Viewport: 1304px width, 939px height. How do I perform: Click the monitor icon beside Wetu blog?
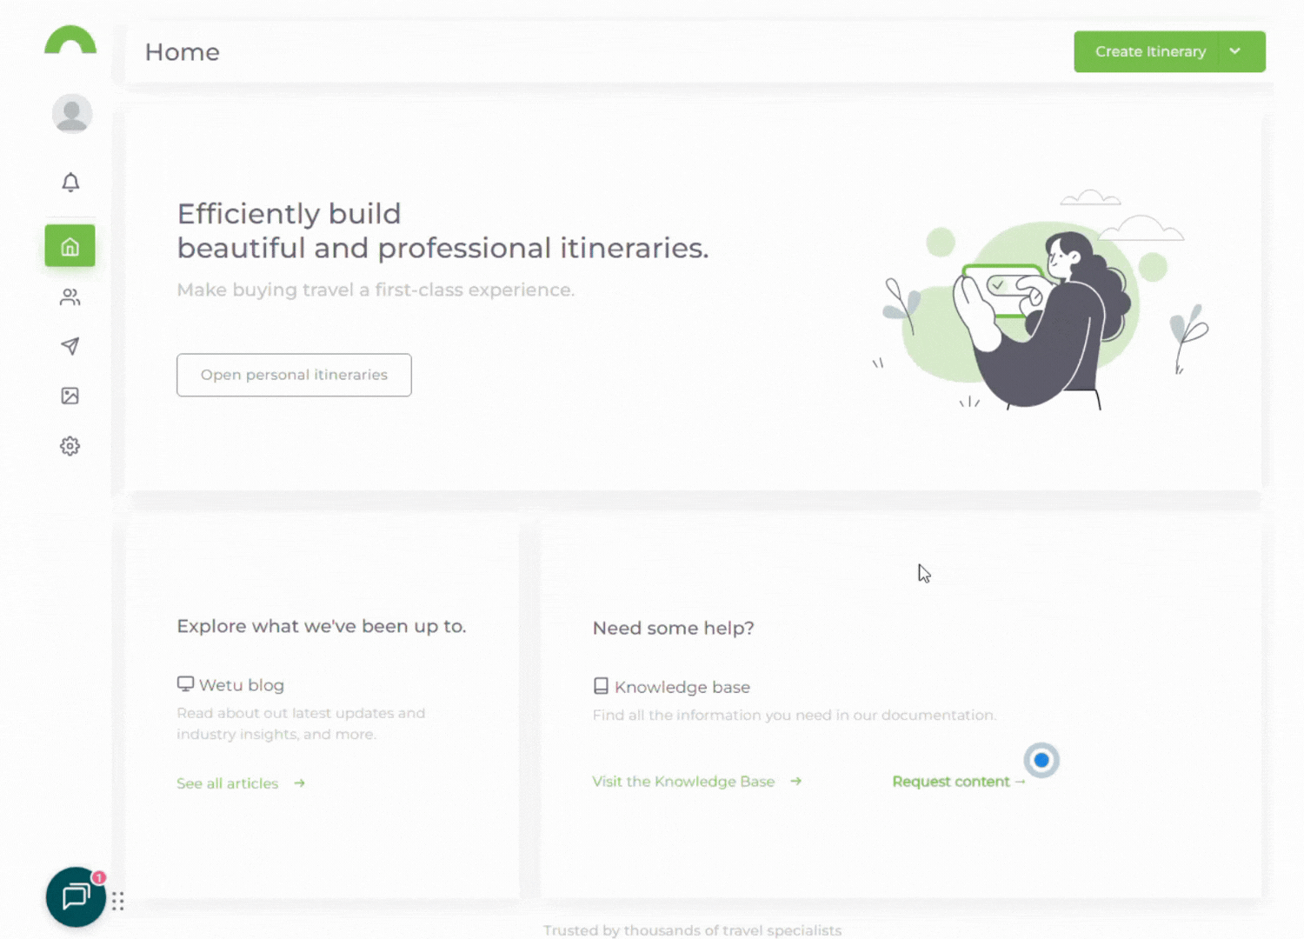185,684
